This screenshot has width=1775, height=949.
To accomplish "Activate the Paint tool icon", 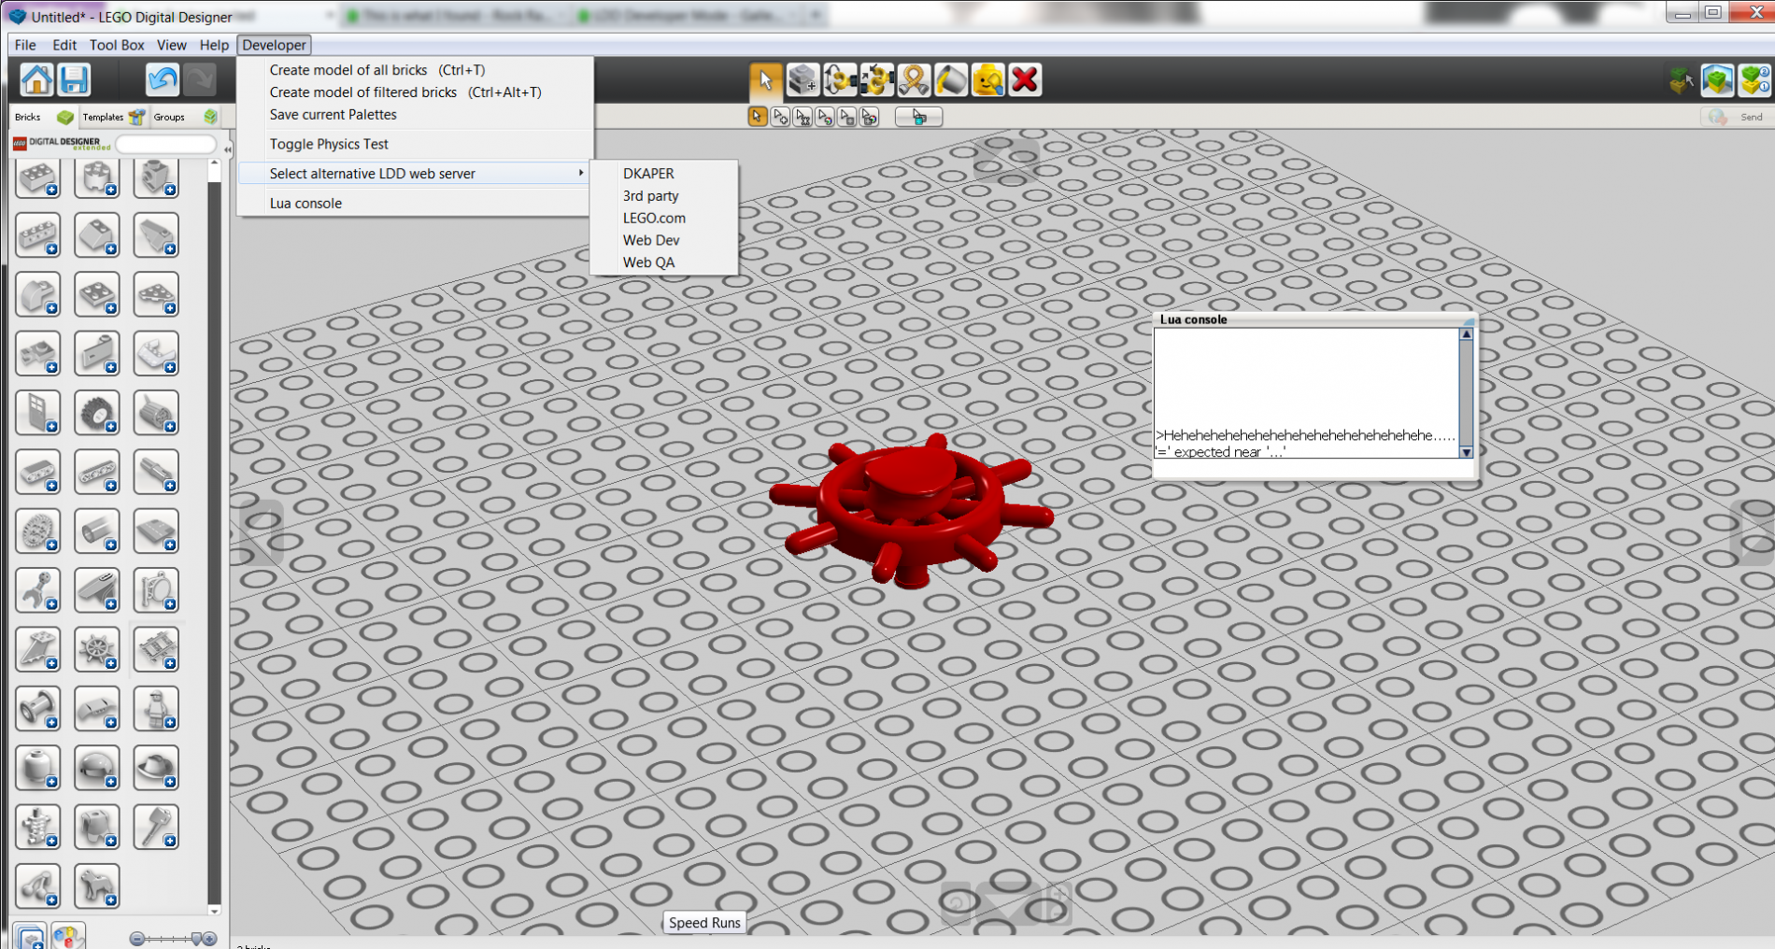I will point(951,80).
